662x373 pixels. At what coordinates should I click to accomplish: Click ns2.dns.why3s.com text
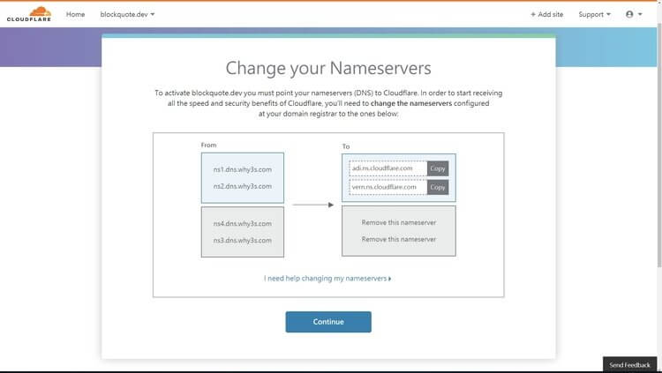coord(243,187)
